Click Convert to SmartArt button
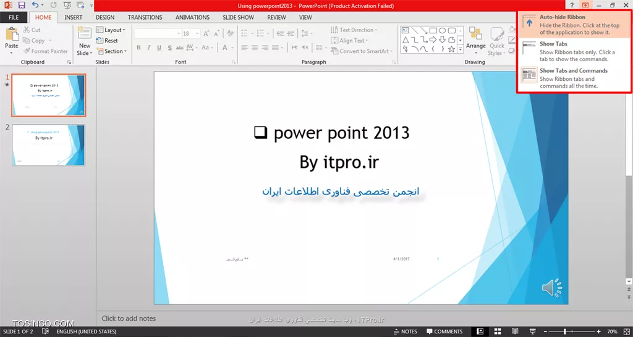The image size is (633, 337). point(361,51)
